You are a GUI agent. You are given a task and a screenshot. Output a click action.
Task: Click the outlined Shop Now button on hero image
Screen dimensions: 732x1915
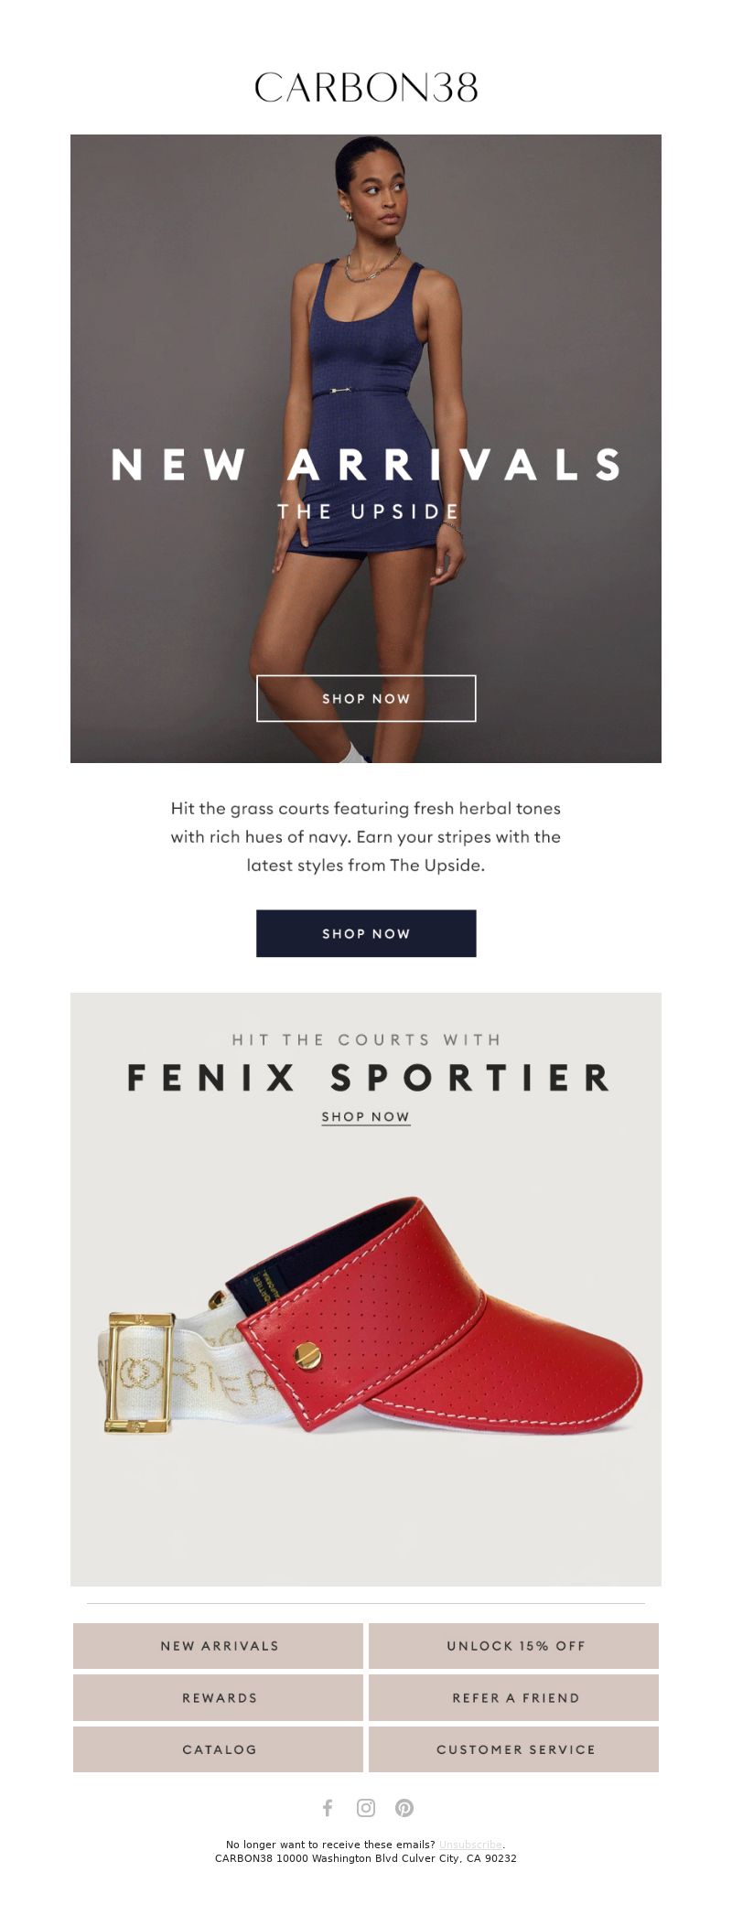tap(366, 698)
